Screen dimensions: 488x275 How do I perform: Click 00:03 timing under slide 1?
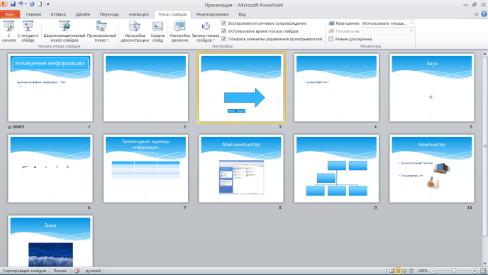18,127
